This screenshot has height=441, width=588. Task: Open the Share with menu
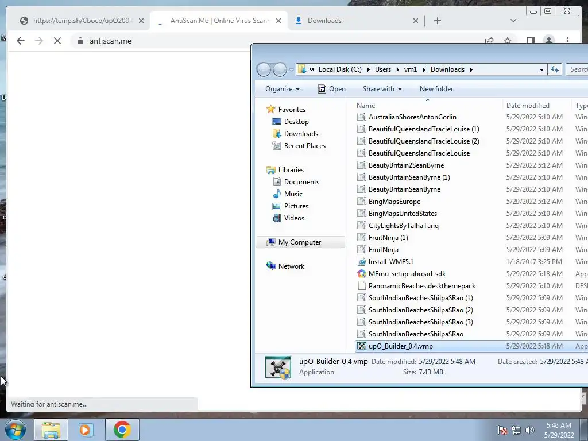[382, 89]
